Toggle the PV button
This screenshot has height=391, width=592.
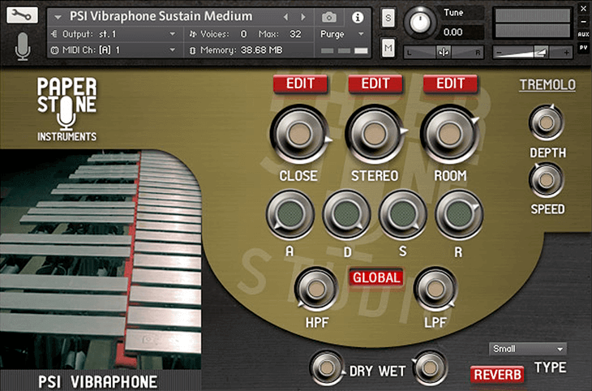tap(583, 48)
